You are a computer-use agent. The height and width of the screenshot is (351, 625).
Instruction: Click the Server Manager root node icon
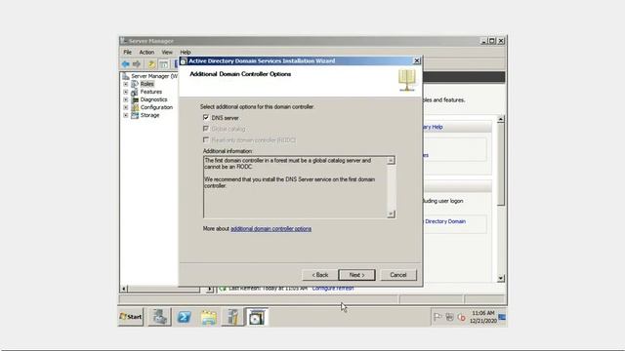pos(126,76)
